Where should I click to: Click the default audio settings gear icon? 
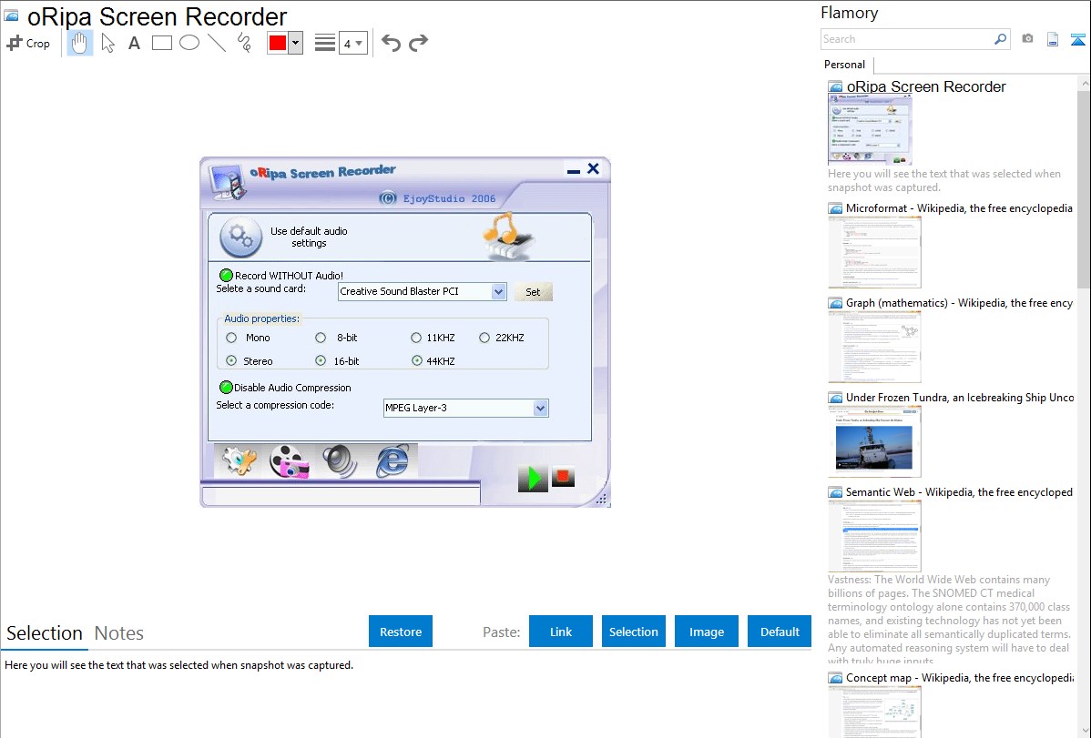click(240, 237)
